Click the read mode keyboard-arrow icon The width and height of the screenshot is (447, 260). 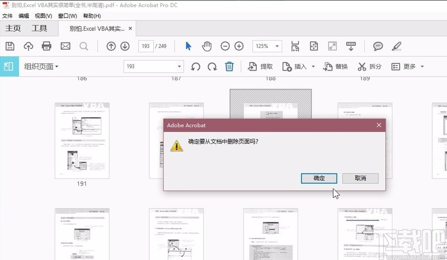[x=351, y=46]
